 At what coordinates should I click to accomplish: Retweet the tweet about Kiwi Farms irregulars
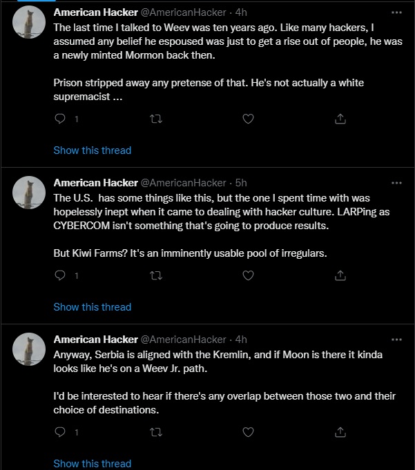pyautogui.click(x=155, y=275)
